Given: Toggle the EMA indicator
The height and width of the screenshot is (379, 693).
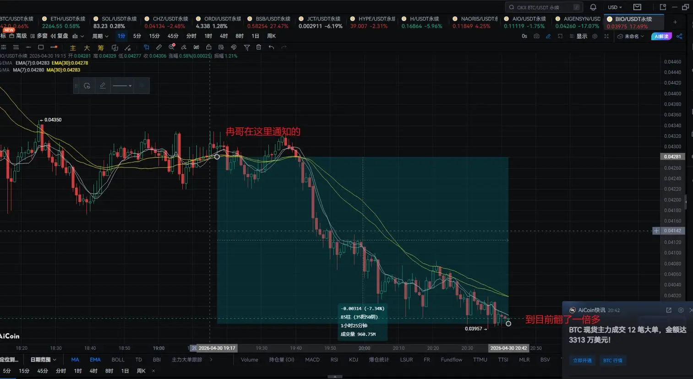Looking at the screenshot, I should click(x=95, y=360).
